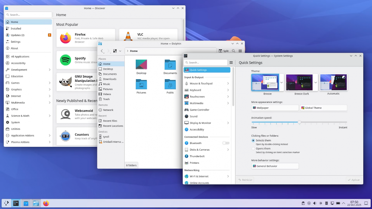This screenshot has height=209, width=372.
Task: Click the Reiniciar button
Action: [245, 180]
